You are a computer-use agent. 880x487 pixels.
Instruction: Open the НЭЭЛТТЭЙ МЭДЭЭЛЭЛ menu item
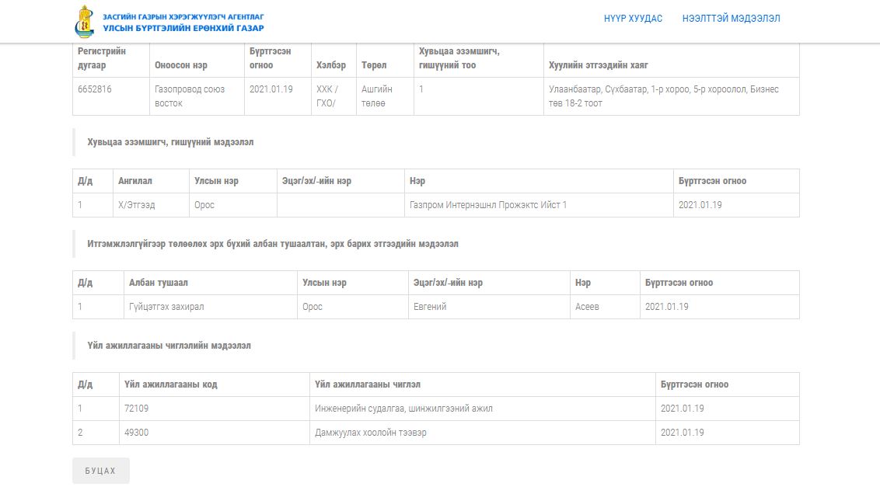click(x=731, y=19)
